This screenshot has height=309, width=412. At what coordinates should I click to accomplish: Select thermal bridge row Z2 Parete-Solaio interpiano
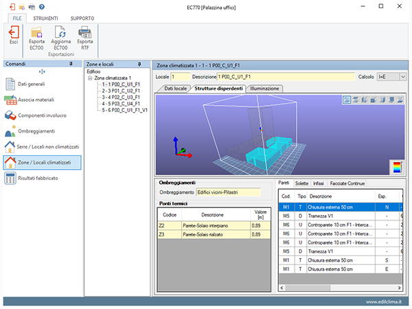pos(214,226)
